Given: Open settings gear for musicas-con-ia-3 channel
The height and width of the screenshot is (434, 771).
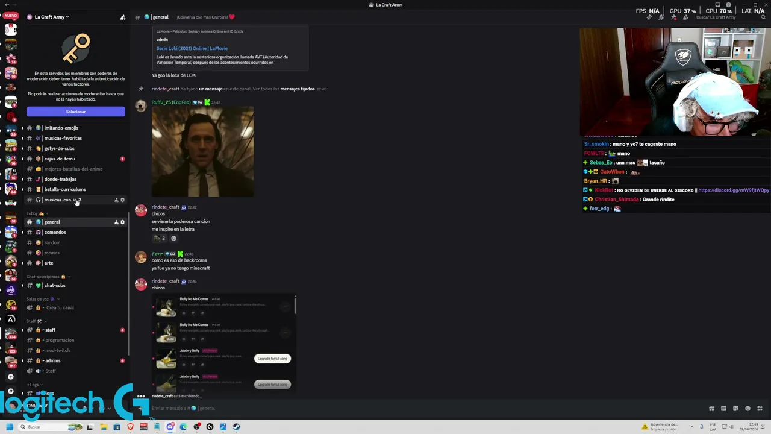Looking at the screenshot, I should tap(122, 200).
